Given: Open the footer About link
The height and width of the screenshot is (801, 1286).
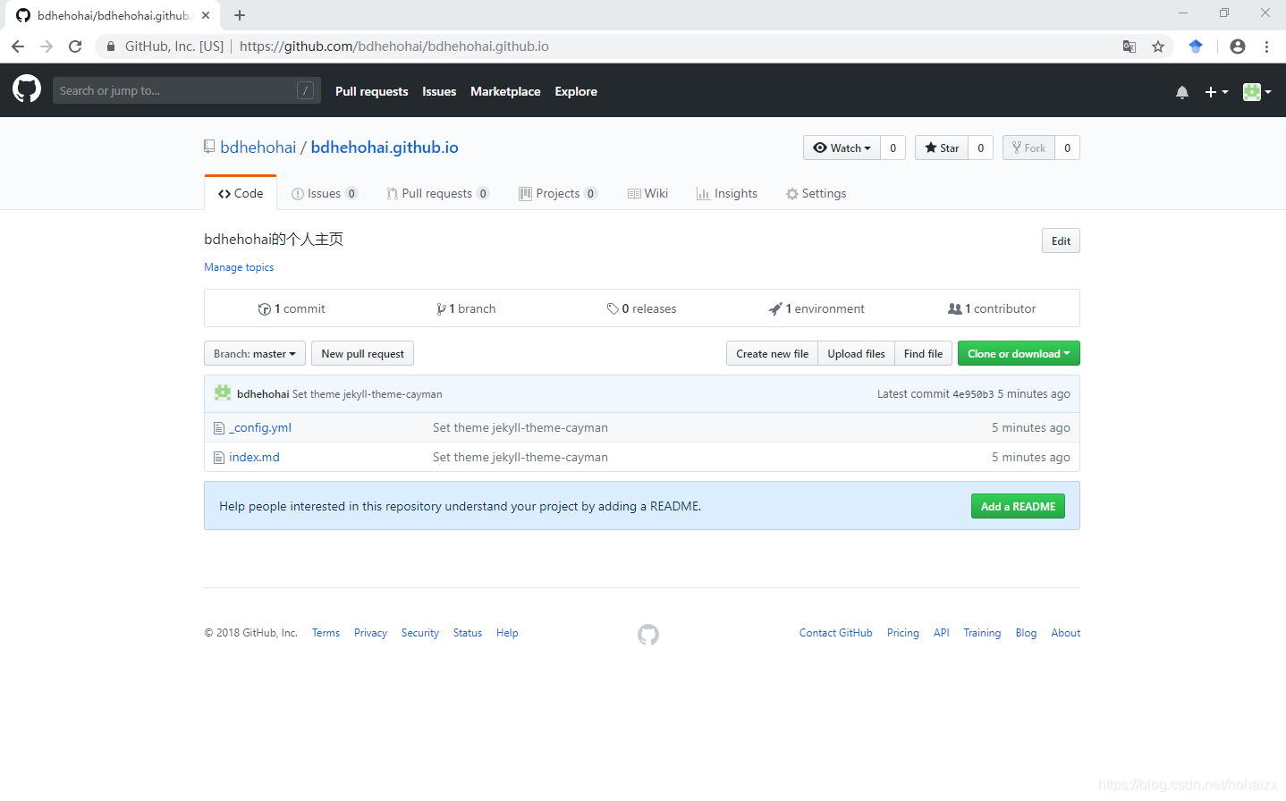Looking at the screenshot, I should pyautogui.click(x=1065, y=633).
